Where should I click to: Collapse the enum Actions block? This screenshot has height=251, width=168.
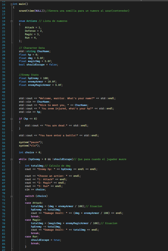12,21
